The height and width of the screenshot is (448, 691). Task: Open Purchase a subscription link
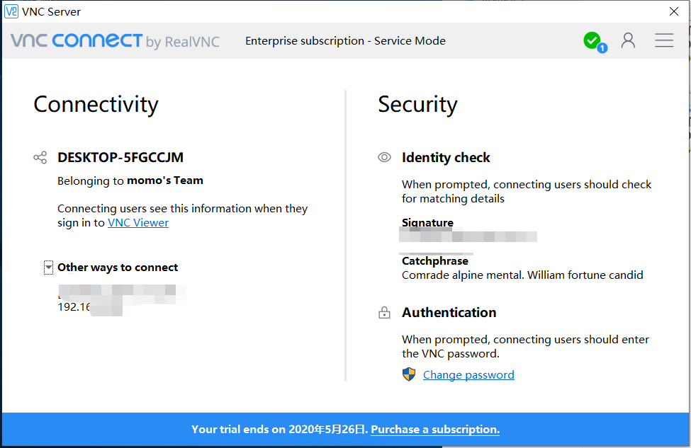(434, 429)
